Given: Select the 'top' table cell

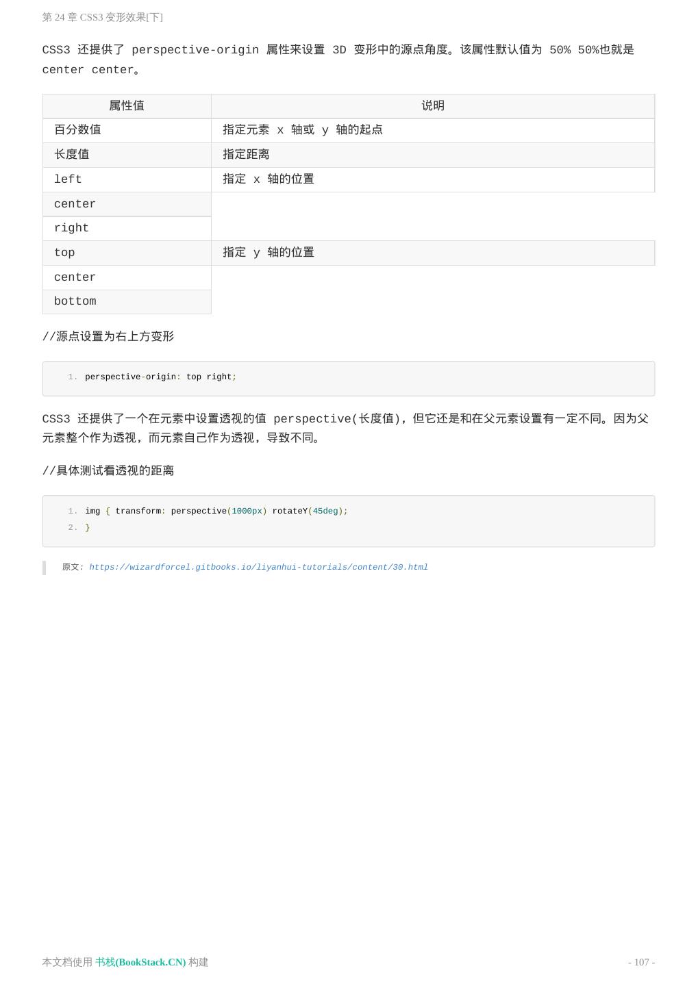Looking at the screenshot, I should tap(127, 253).
